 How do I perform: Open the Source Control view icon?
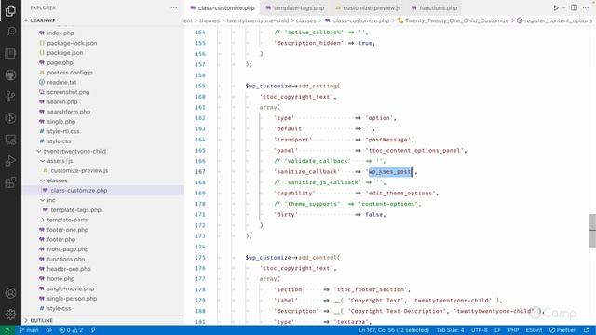click(x=10, y=96)
